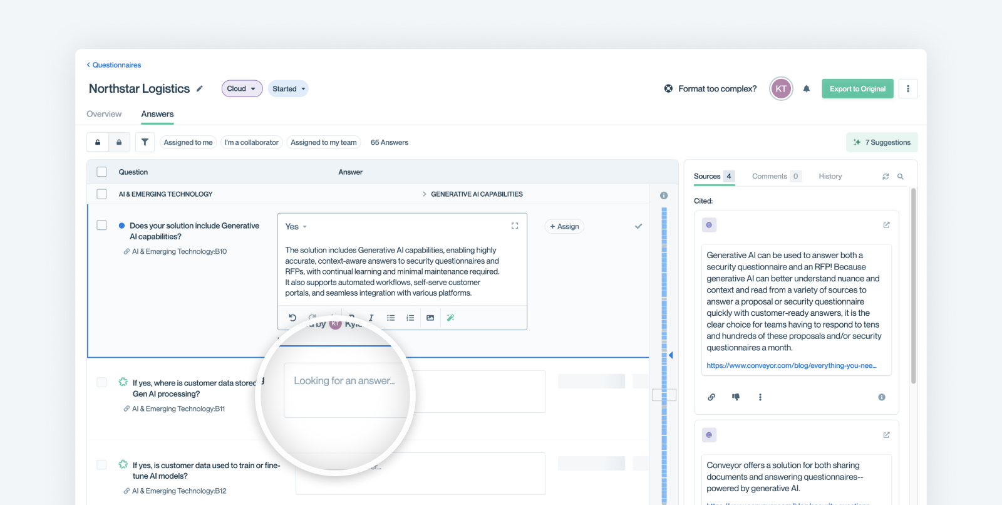Edit the Northstar Logistics name with pencil icon
The image size is (1002, 505).
[200, 89]
